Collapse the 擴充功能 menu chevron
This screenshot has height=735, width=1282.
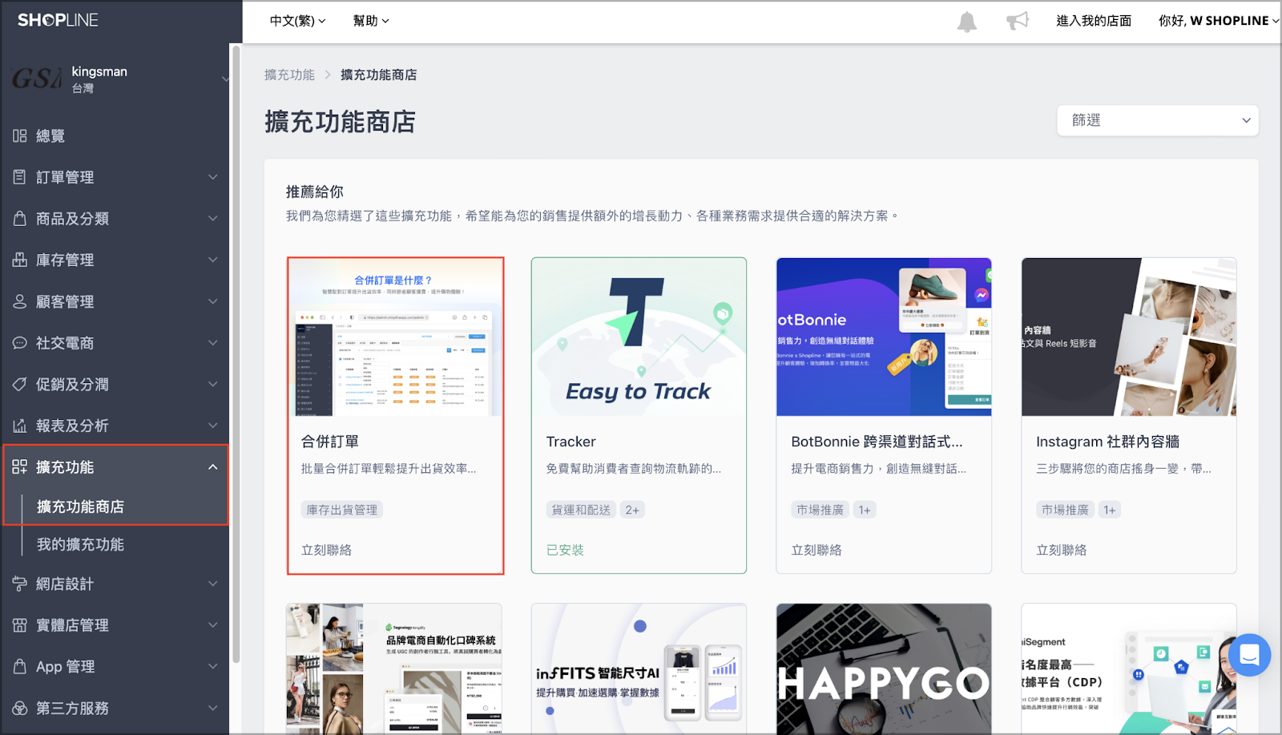pos(213,466)
